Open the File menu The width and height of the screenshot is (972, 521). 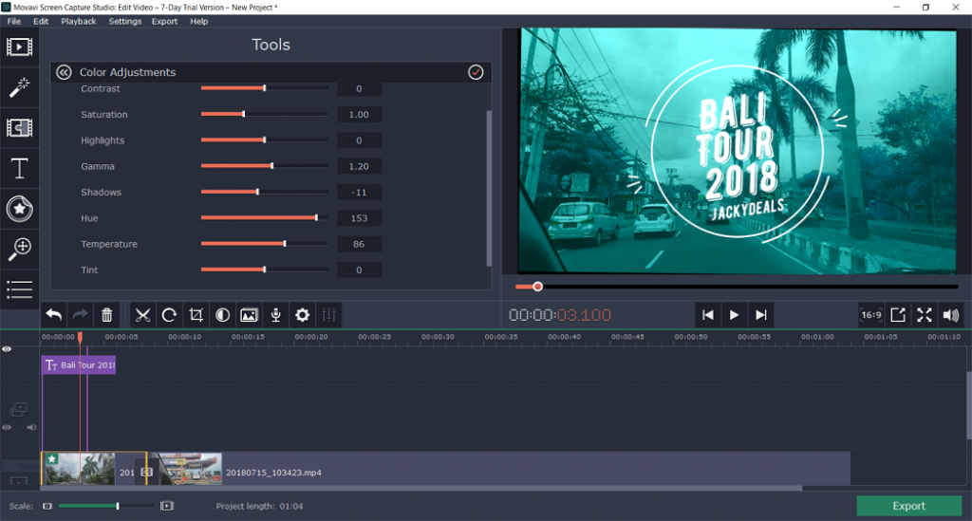pyautogui.click(x=13, y=21)
